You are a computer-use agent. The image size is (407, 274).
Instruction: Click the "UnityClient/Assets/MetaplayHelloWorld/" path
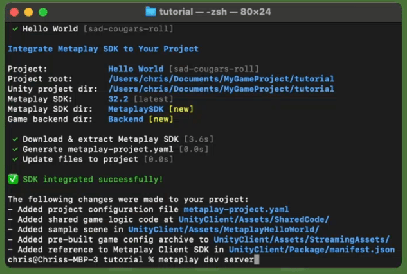[224, 230]
